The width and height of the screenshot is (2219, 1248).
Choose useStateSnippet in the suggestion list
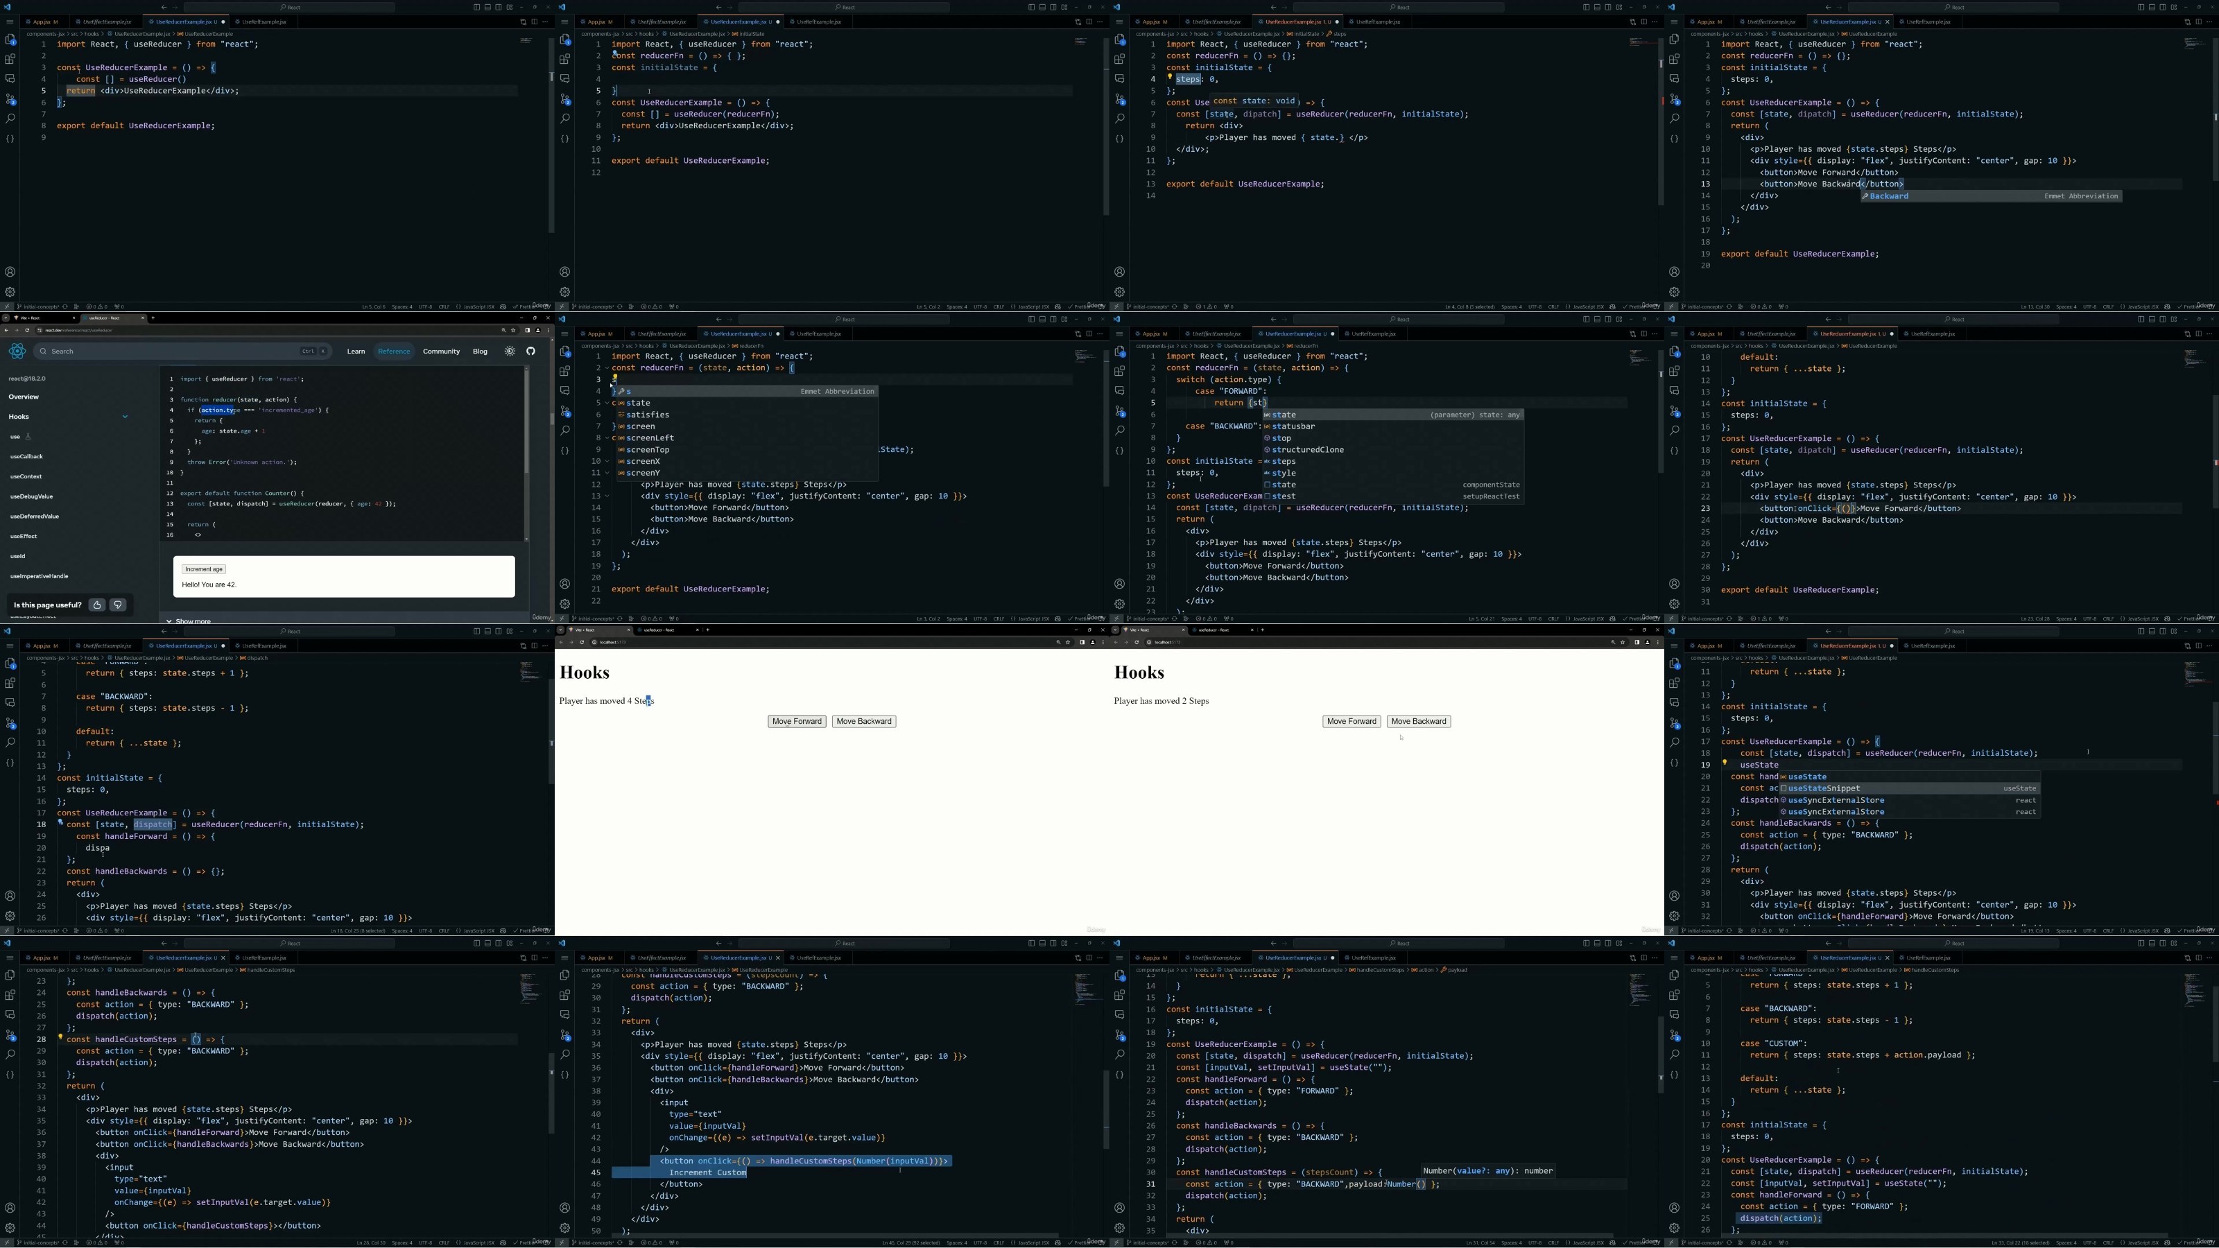point(1909,788)
